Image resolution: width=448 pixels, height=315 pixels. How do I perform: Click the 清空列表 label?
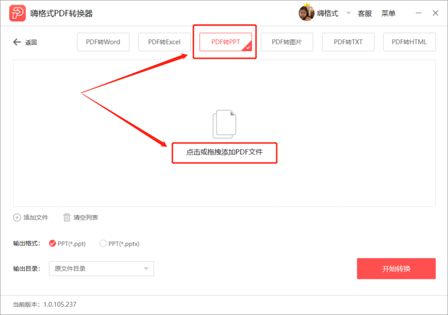tap(86, 217)
